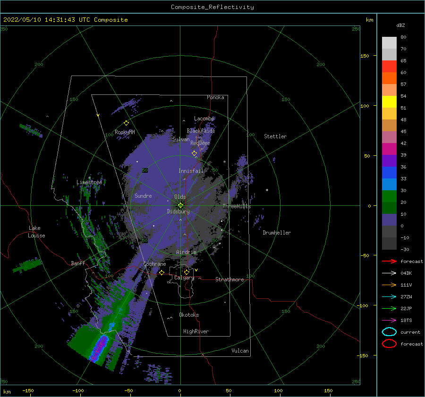Click the red forecast arrow legend icon

click(x=389, y=261)
